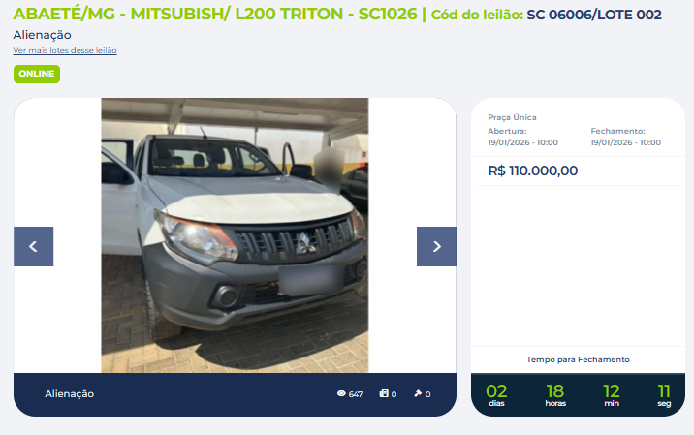The width and height of the screenshot is (694, 435).
Task: Click the green ONLINE badge
Action: tap(37, 74)
